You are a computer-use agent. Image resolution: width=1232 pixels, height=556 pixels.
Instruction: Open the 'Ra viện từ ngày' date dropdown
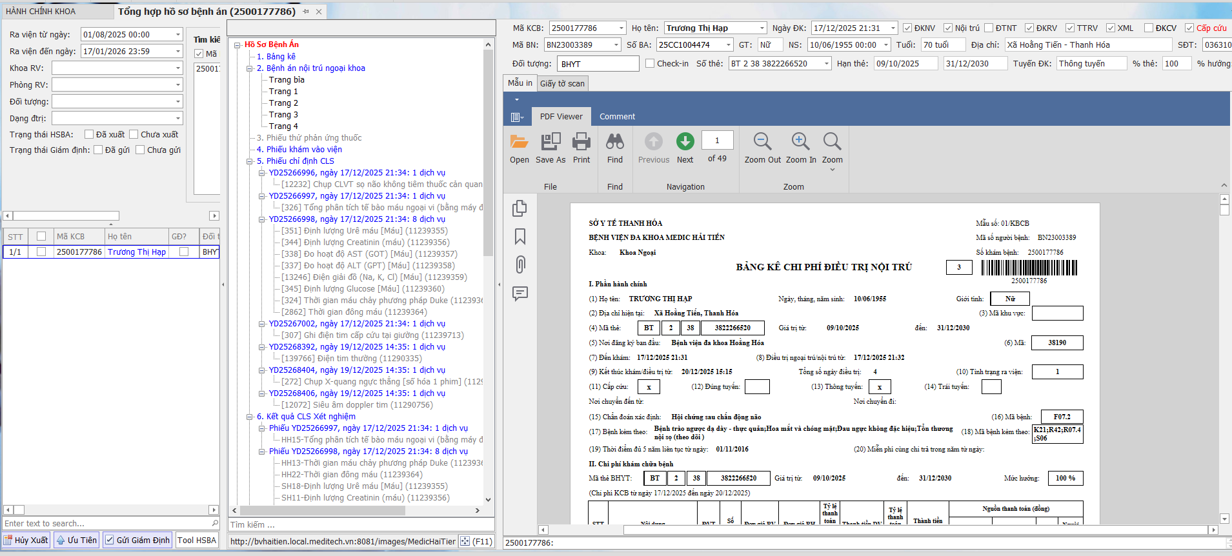coord(178,35)
